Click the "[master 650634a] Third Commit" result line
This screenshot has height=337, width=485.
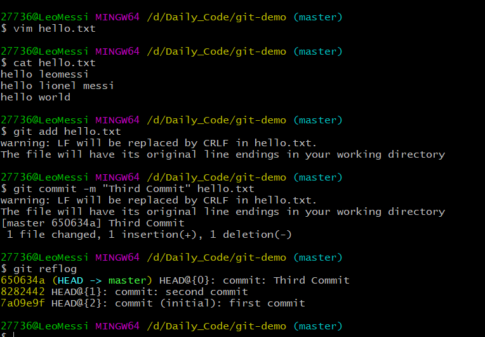tap(93, 223)
